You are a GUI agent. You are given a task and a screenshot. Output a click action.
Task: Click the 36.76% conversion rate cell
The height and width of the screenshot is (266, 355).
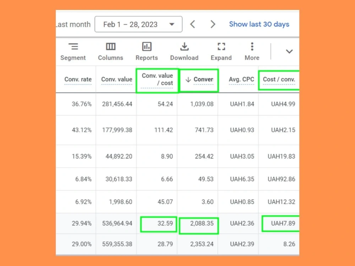[82, 104]
